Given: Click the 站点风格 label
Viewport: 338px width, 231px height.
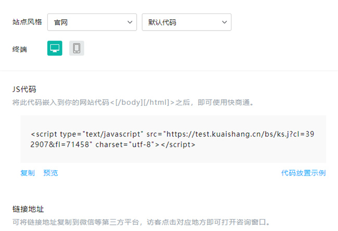Looking at the screenshot, I should click(27, 22).
